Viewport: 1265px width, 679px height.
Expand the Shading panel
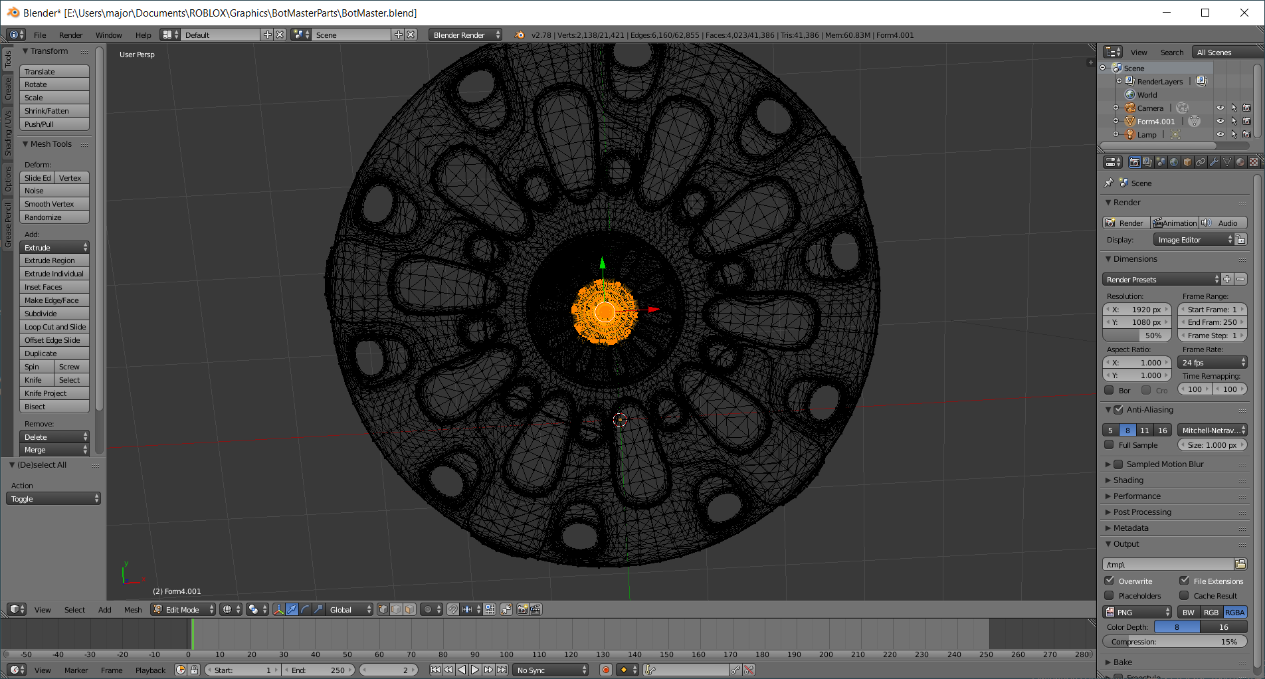point(1128,480)
